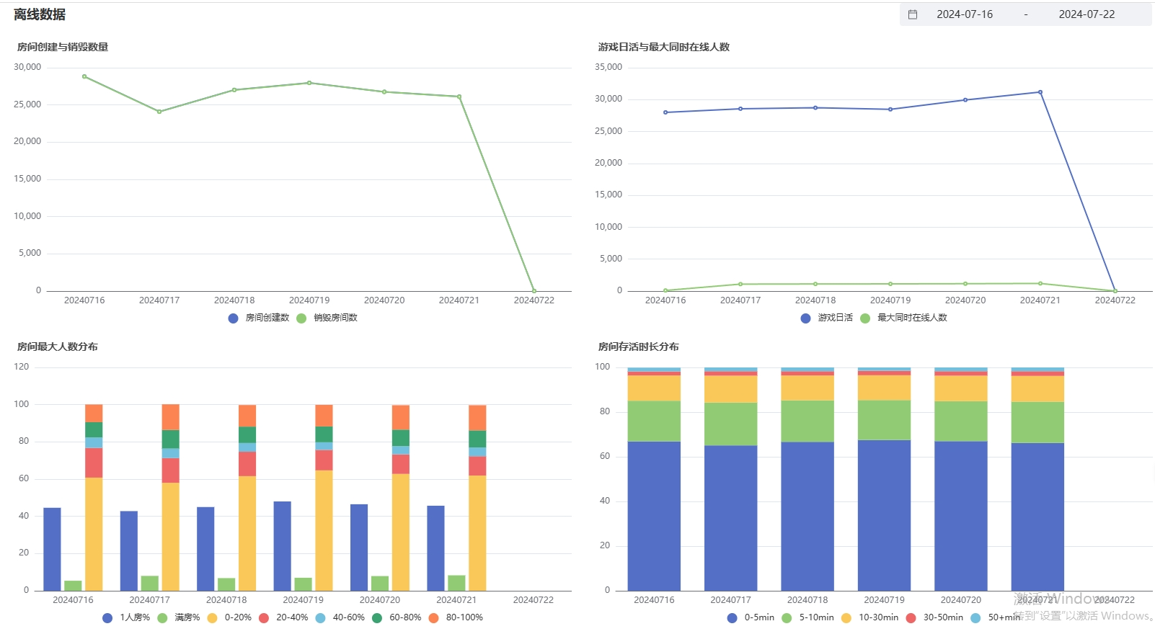This screenshot has width=1155, height=634.
Task: Click the orange 80-100% segment for 20240720
Action: (401, 417)
